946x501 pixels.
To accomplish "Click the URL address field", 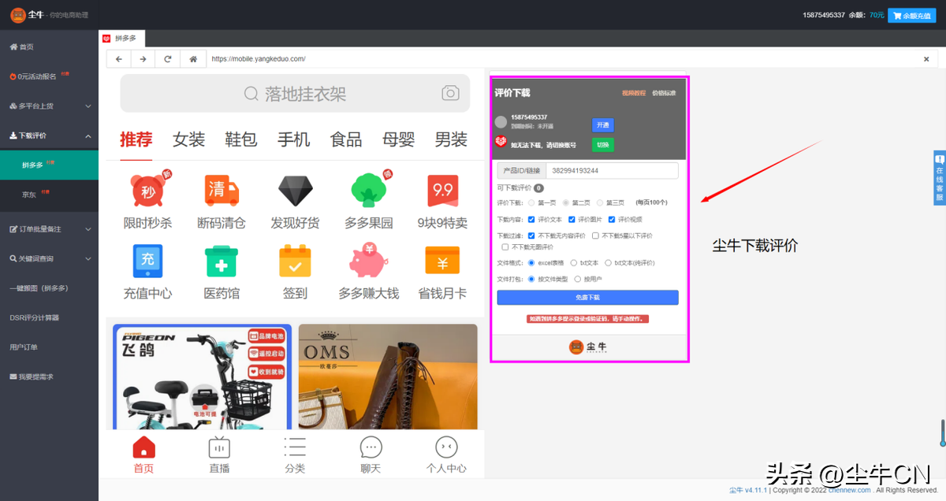I will pyautogui.click(x=561, y=59).
